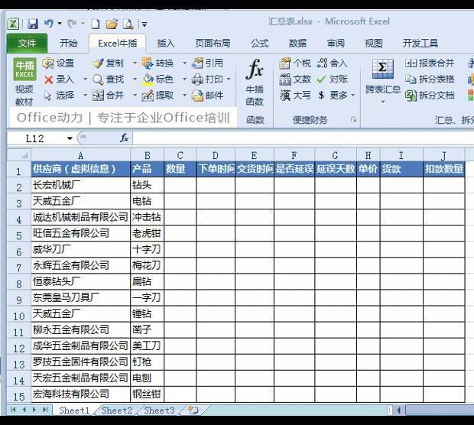Click the Name Box showing L12

click(x=35, y=138)
